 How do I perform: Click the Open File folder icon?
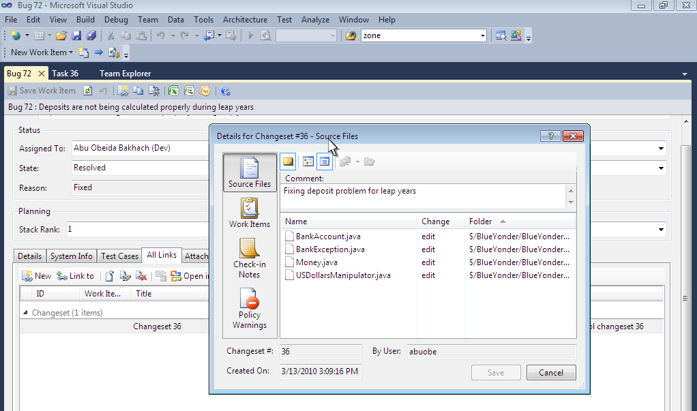point(61,35)
